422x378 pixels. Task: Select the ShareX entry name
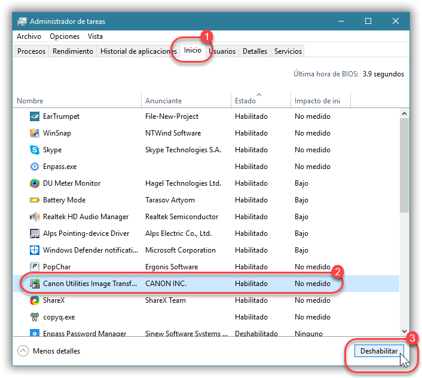point(54,300)
